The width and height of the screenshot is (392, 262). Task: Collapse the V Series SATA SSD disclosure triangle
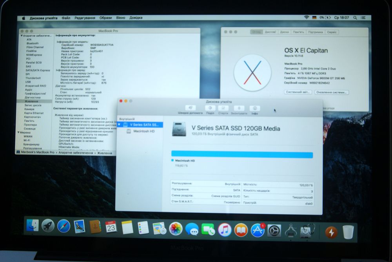coord(119,125)
